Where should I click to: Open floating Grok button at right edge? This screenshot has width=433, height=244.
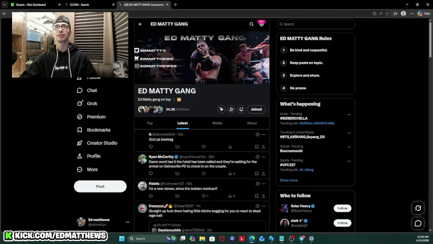418,208
